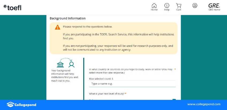Visit the www.collegepond.com link

pyautogui.click(x=204, y=104)
